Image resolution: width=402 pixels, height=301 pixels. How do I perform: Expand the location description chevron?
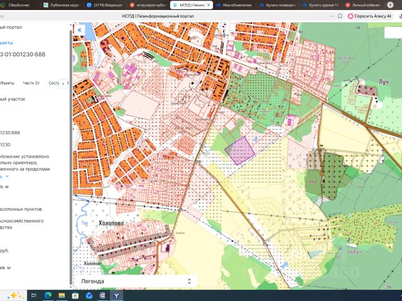(x=7, y=176)
